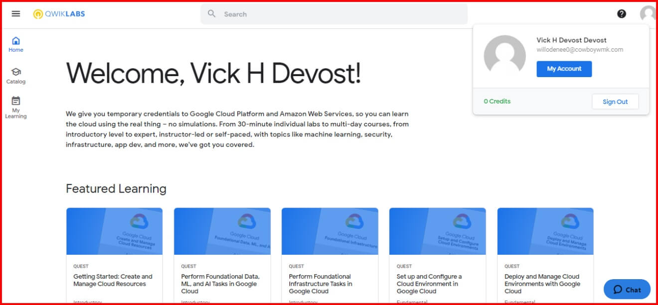Click the Qwiklabs logo
The image size is (658, 305).
point(59,14)
